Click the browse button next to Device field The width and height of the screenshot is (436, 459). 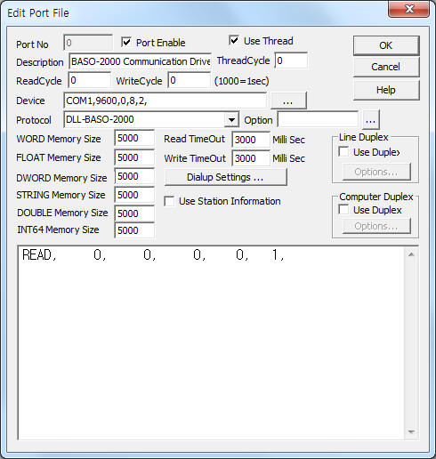tap(288, 101)
